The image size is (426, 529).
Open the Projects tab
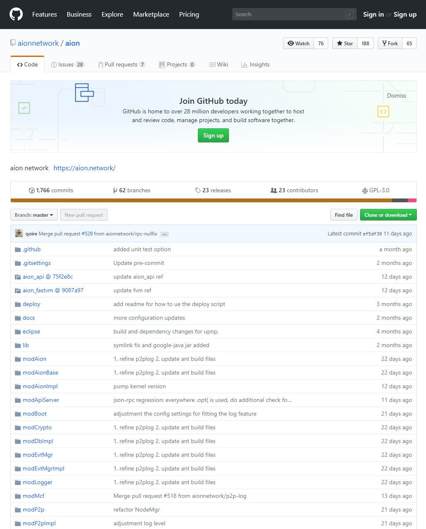(x=177, y=65)
